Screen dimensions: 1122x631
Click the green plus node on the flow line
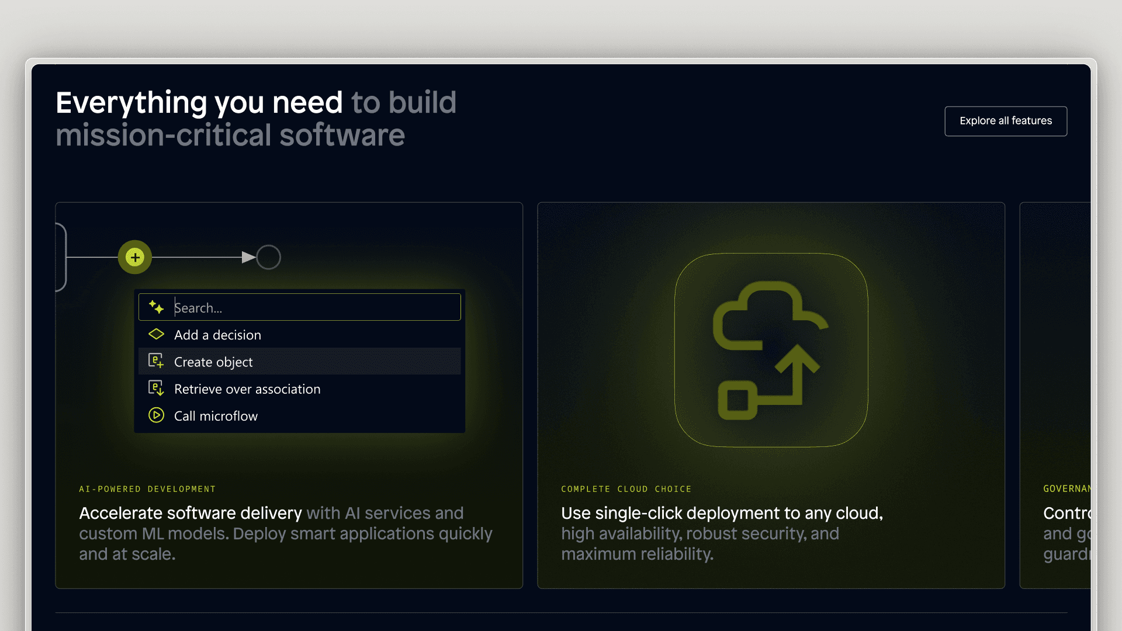(135, 257)
